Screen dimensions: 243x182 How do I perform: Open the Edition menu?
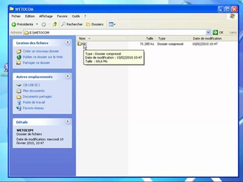(30, 16)
